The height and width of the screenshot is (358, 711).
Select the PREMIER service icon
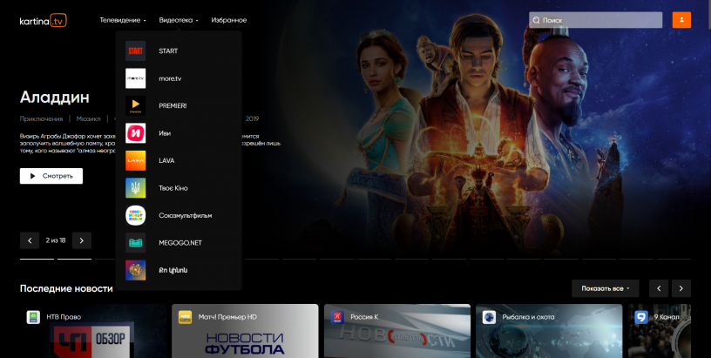click(x=135, y=105)
